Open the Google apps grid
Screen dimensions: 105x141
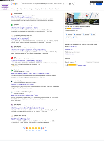pyautogui.click(x=94, y=4)
